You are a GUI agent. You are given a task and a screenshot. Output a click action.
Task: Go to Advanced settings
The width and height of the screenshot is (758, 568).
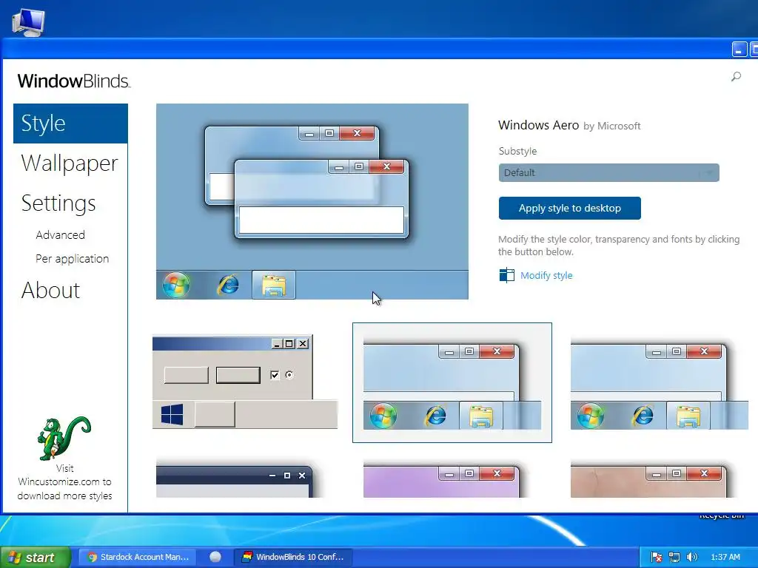(x=61, y=235)
